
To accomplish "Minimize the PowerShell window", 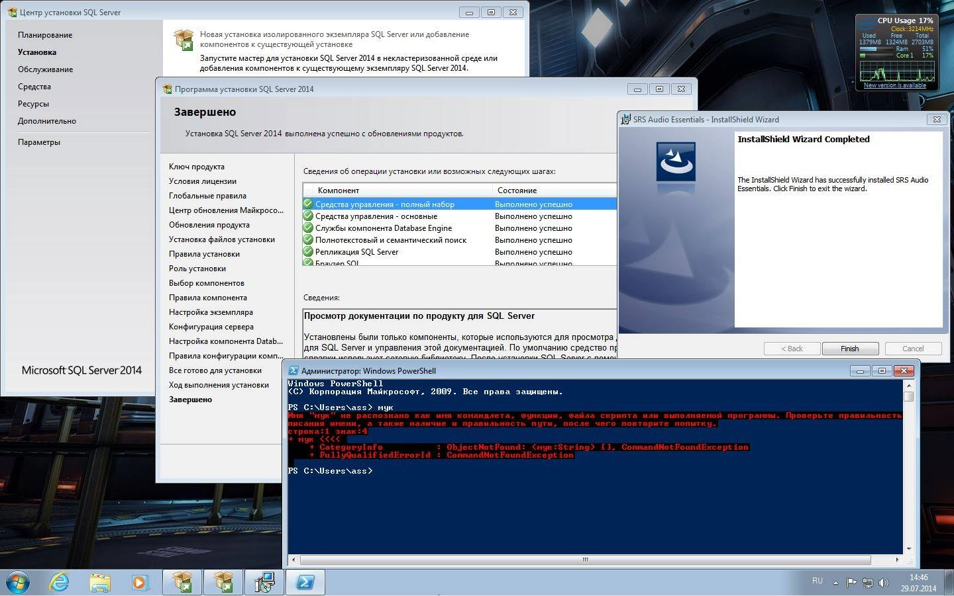I will click(x=860, y=371).
